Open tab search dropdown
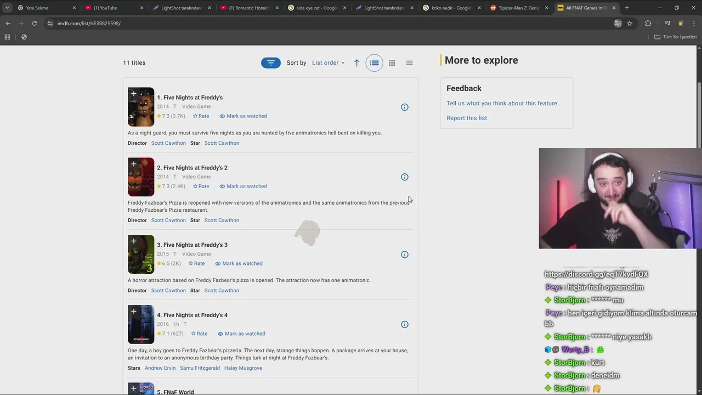This screenshot has width=702, height=395. (x=7, y=8)
